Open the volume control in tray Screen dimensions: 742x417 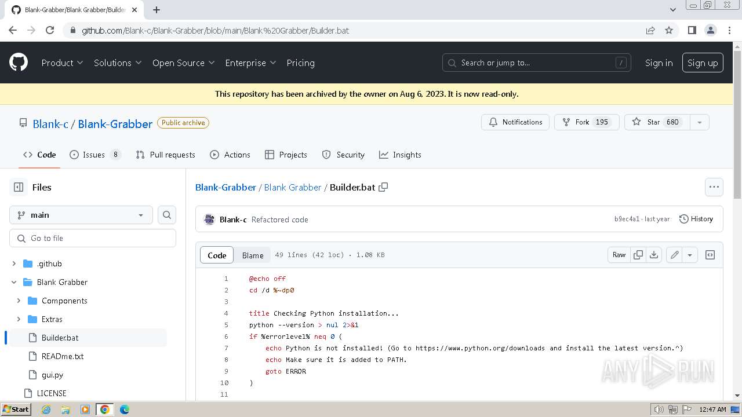[x=659, y=409]
